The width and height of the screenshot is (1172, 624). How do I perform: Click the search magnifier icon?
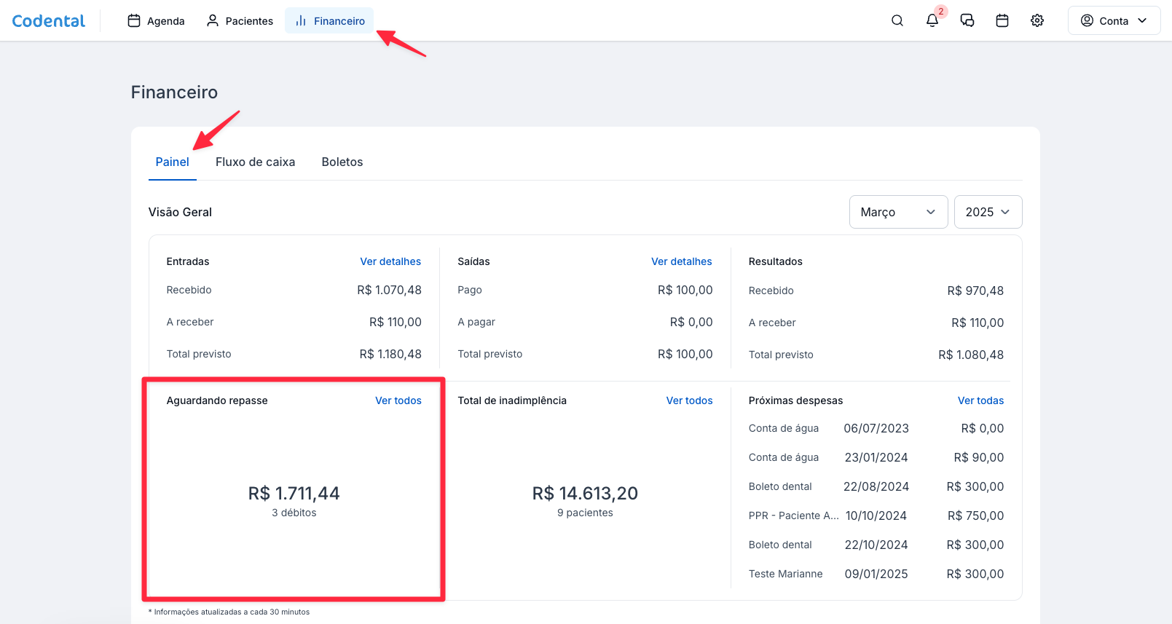tap(897, 20)
